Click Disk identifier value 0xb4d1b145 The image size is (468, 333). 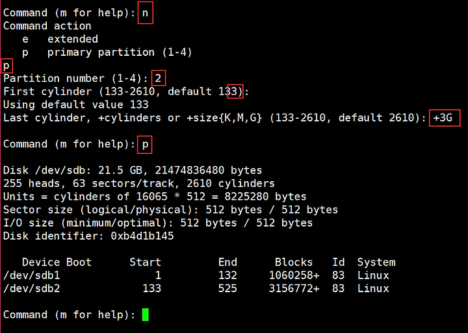click(142, 236)
